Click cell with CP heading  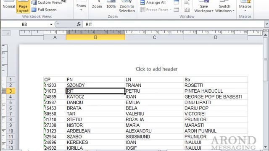55,80
